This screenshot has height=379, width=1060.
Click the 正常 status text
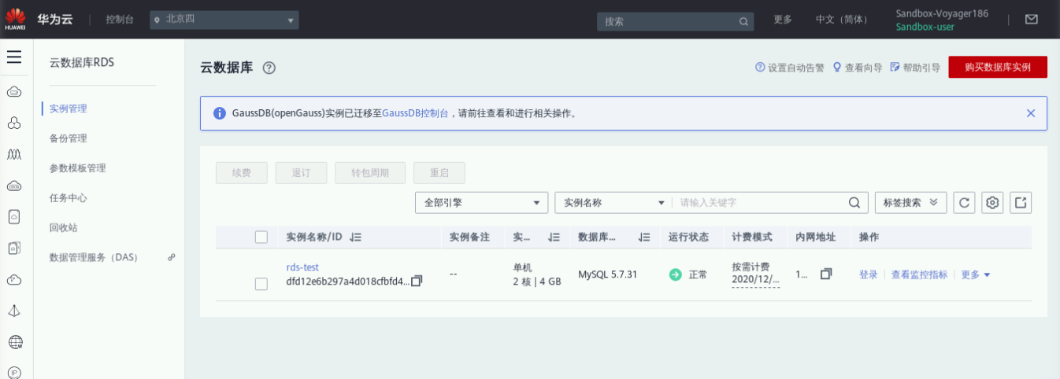(x=698, y=274)
